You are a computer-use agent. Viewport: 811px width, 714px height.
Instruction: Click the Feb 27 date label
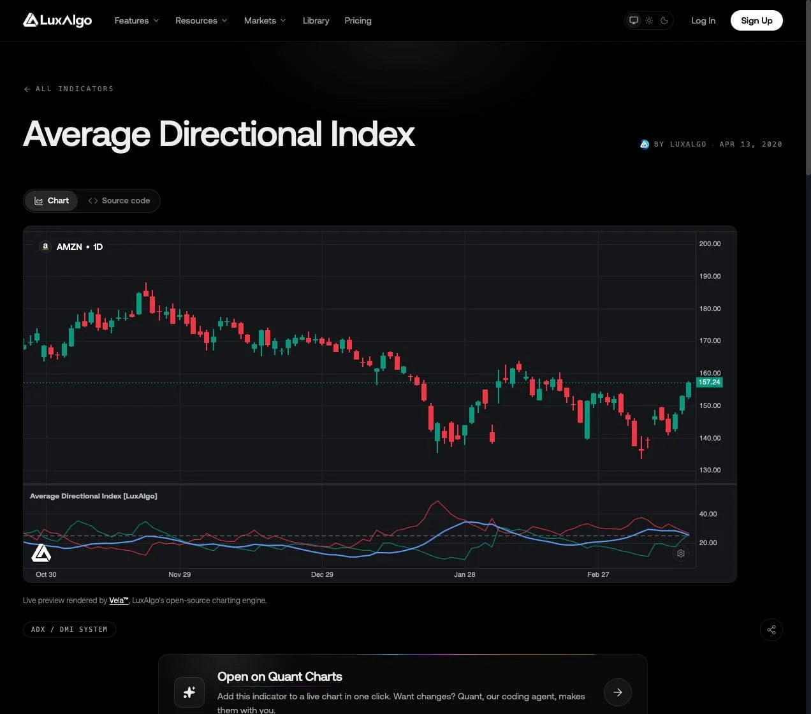(598, 574)
